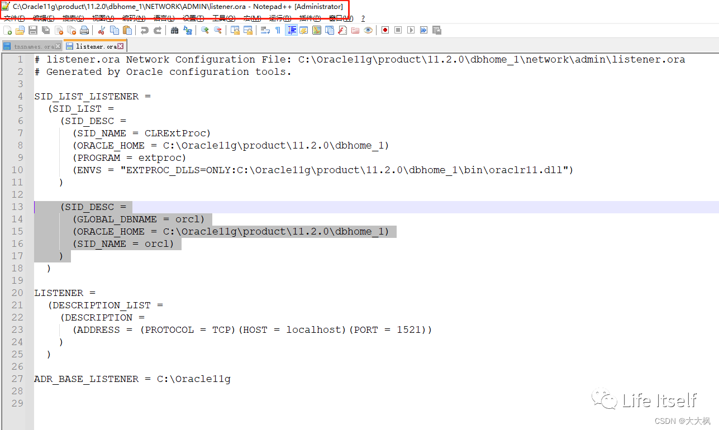Click the Paste clipboard icon
Viewport: 719px width, 430px height.
[x=127, y=30]
